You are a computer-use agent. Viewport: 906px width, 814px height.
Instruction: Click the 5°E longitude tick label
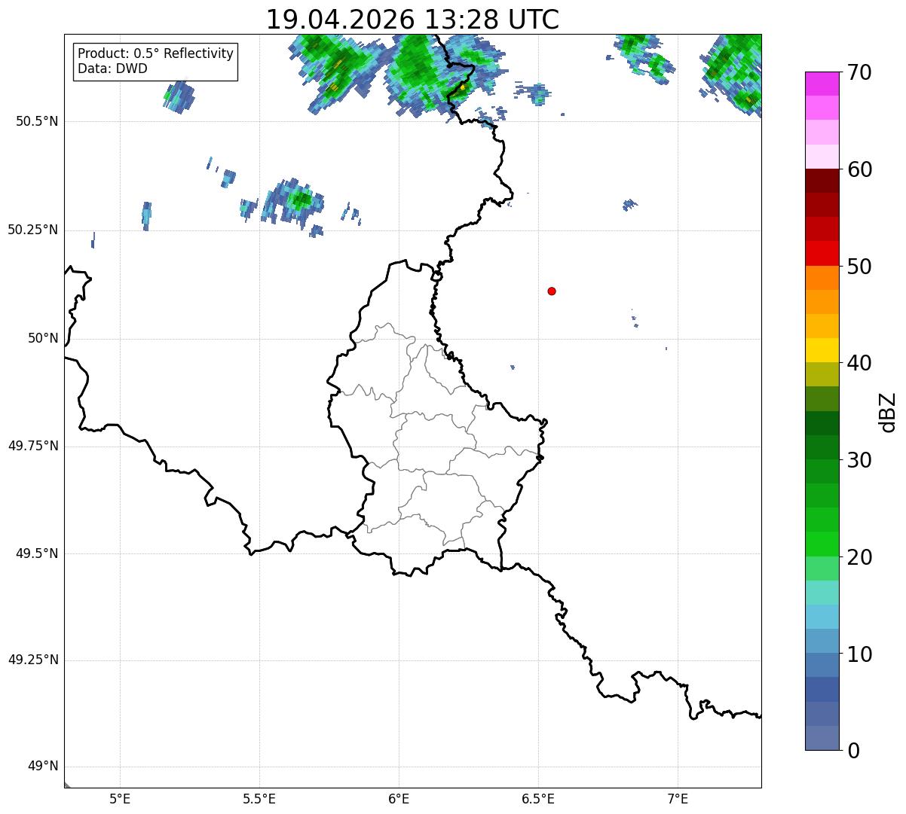(120, 798)
